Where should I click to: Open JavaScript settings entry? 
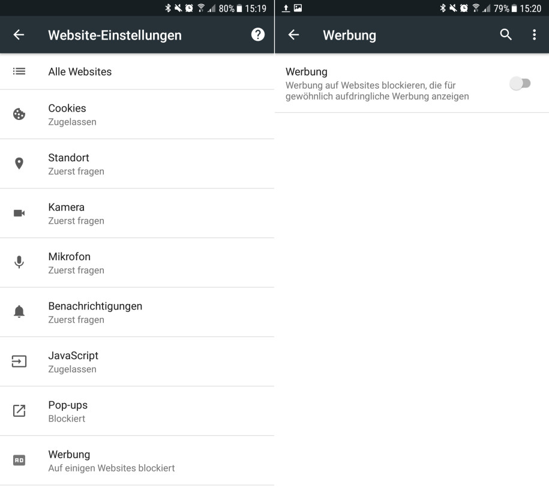click(x=137, y=362)
